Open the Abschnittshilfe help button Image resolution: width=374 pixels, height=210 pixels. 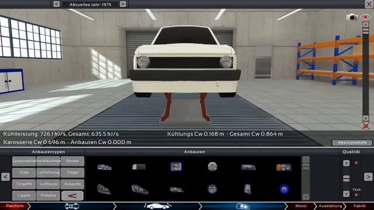(x=352, y=142)
